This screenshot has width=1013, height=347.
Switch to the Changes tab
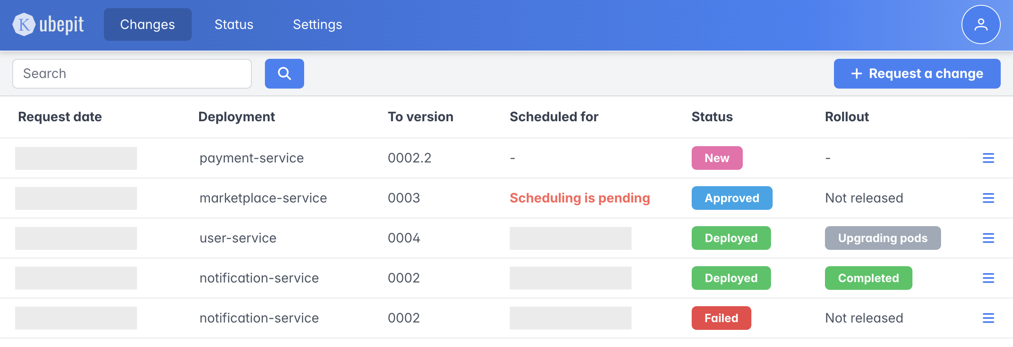click(x=147, y=24)
